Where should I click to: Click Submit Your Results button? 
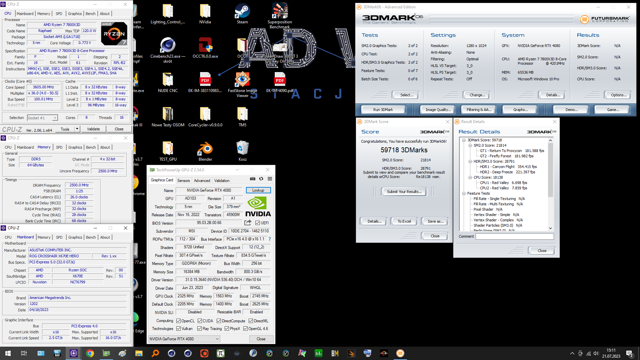[x=404, y=192]
